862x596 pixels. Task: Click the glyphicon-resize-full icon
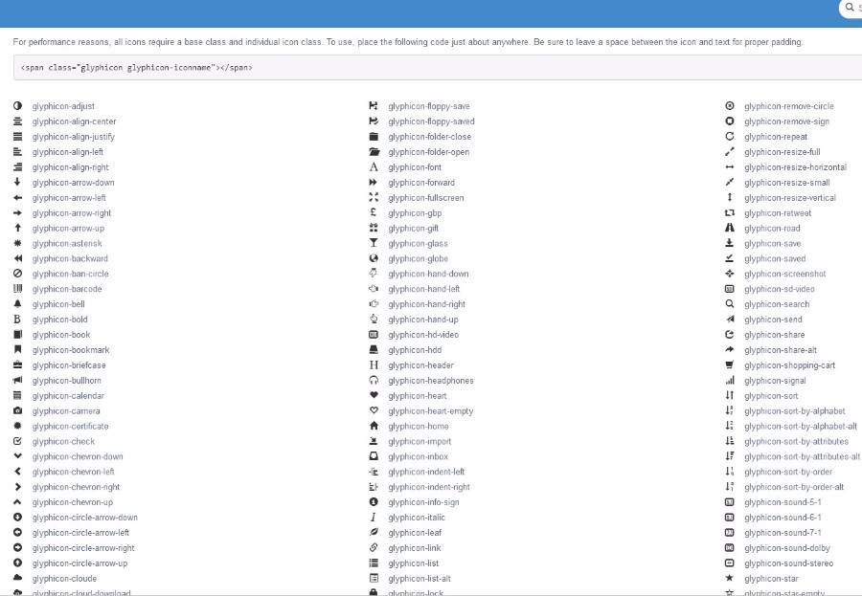click(730, 151)
